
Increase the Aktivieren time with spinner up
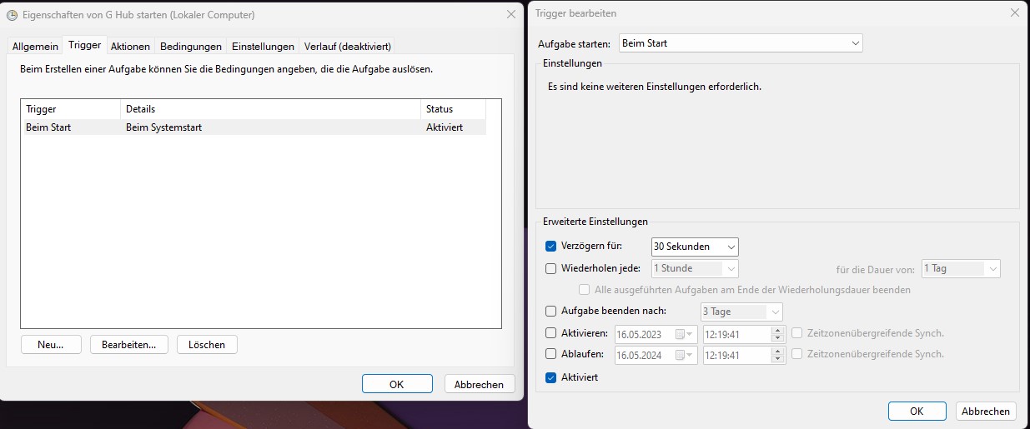[778, 330]
